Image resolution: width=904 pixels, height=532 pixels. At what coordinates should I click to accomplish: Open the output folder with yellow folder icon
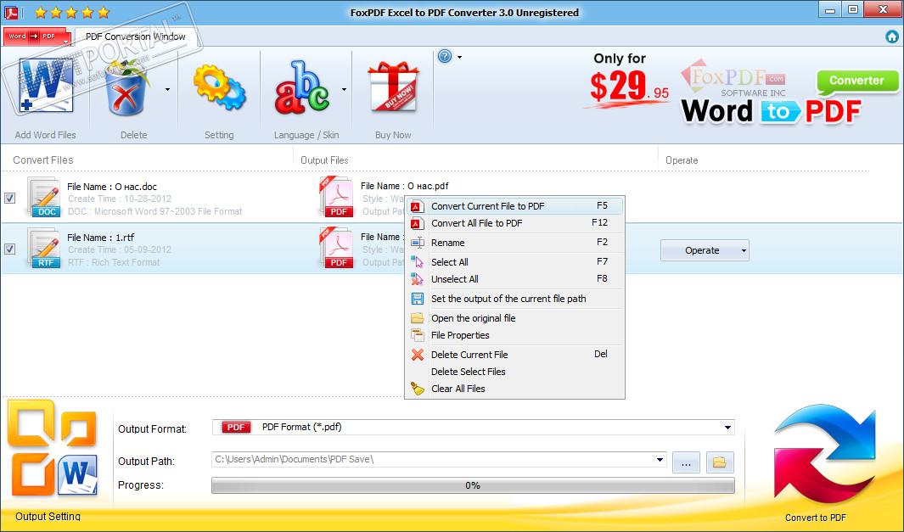pos(720,462)
